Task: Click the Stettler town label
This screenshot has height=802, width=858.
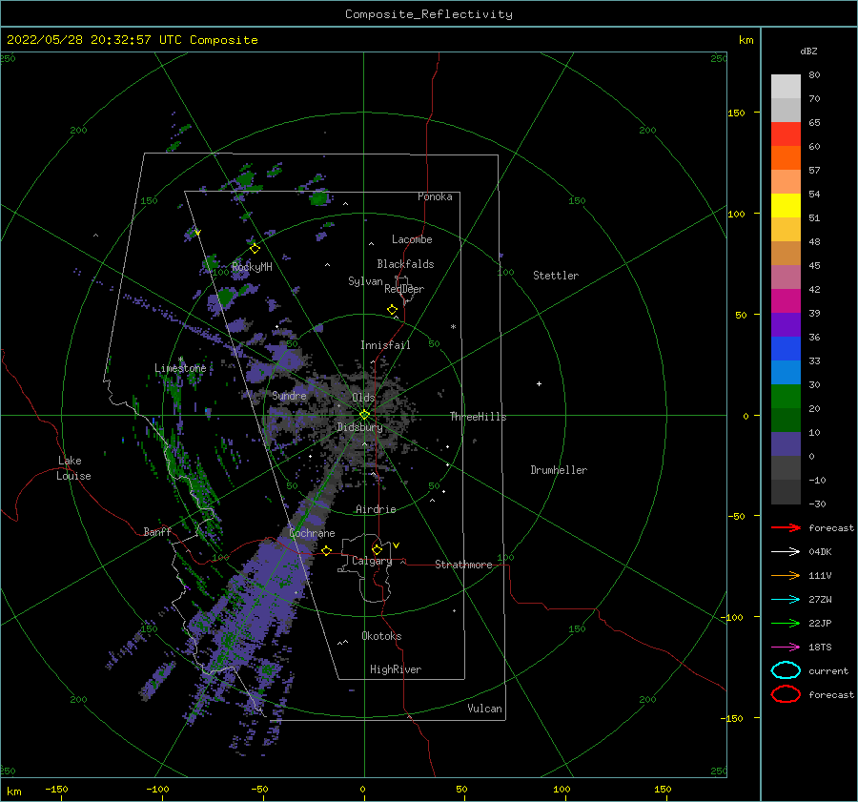Action: click(556, 276)
